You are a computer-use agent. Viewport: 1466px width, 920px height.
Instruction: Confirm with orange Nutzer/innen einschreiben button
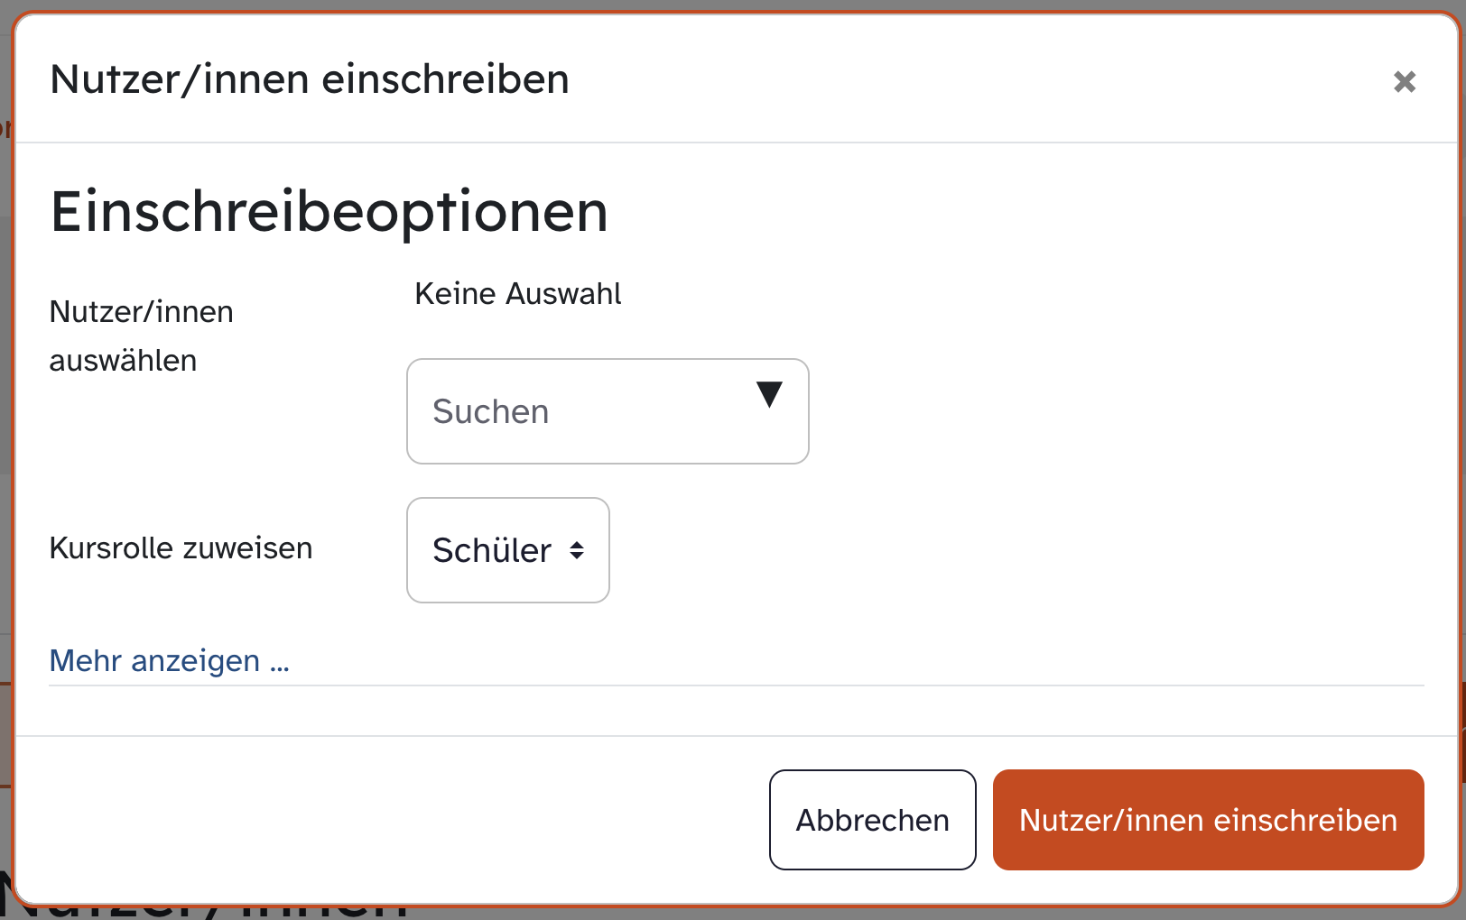point(1208,820)
